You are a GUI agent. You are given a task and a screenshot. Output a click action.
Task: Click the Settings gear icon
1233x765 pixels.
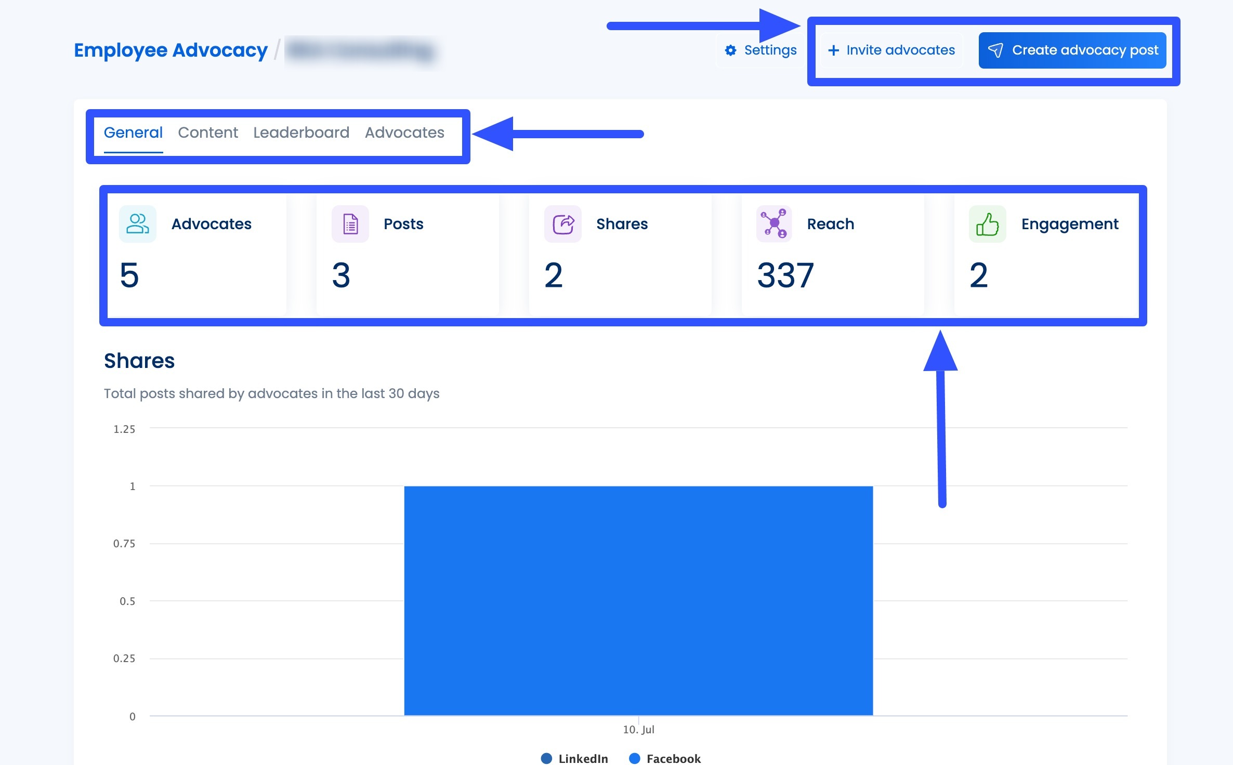[x=730, y=50]
